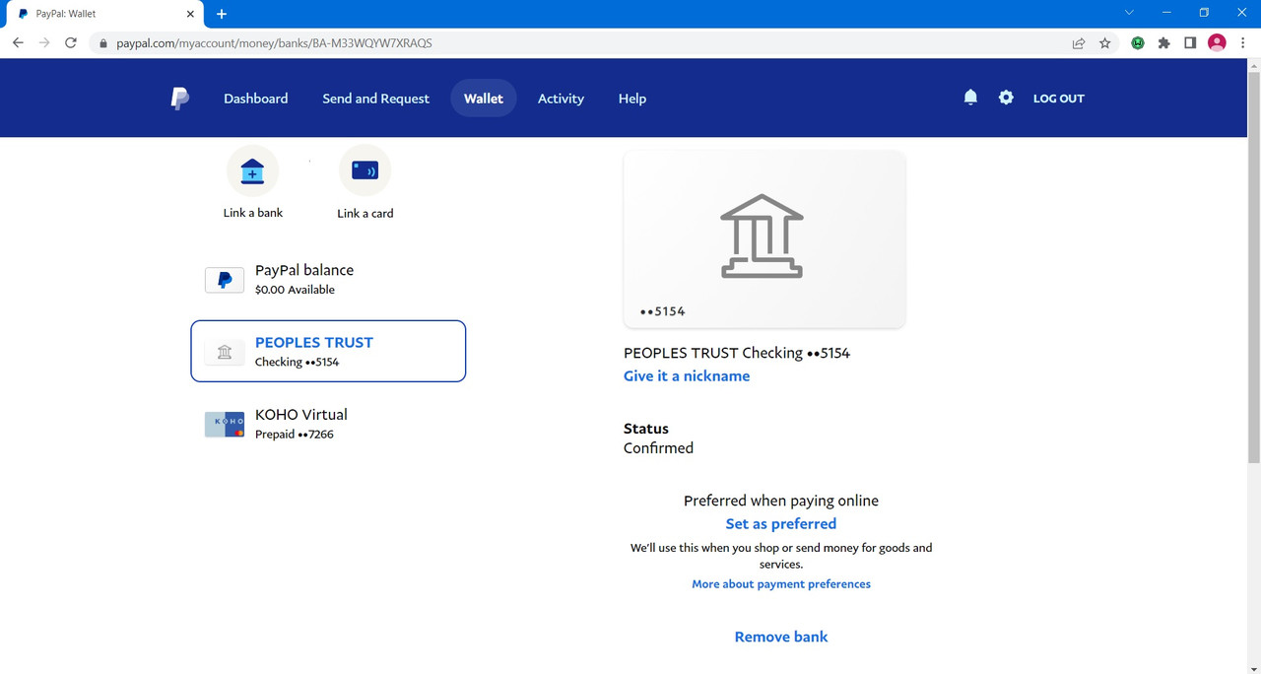The width and height of the screenshot is (1261, 674).
Task: Open Send and Request
Action: (x=376, y=99)
